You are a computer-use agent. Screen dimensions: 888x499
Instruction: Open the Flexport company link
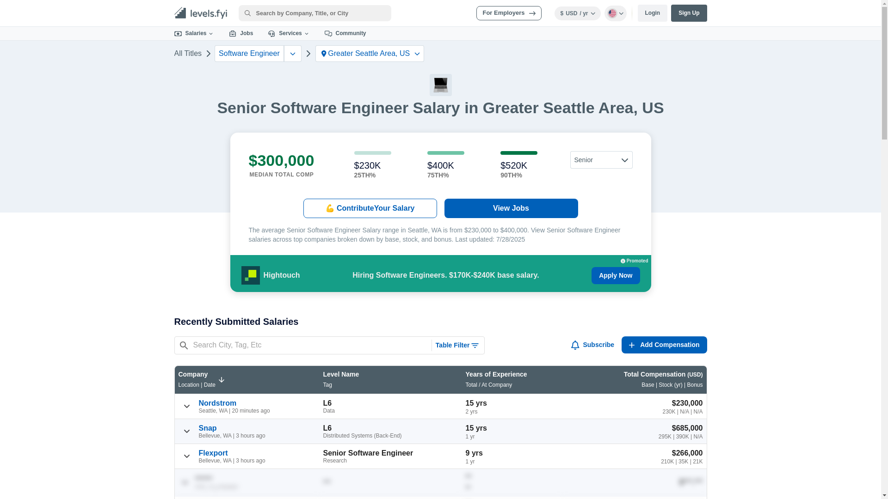tap(213, 453)
